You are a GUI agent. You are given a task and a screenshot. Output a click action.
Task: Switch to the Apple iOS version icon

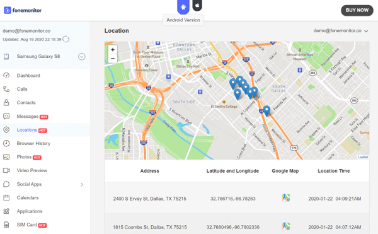click(x=197, y=5)
